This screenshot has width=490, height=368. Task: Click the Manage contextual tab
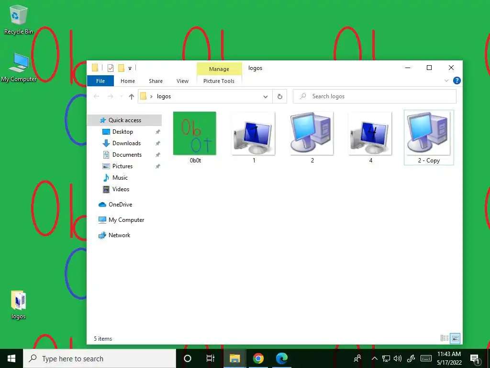[219, 69]
